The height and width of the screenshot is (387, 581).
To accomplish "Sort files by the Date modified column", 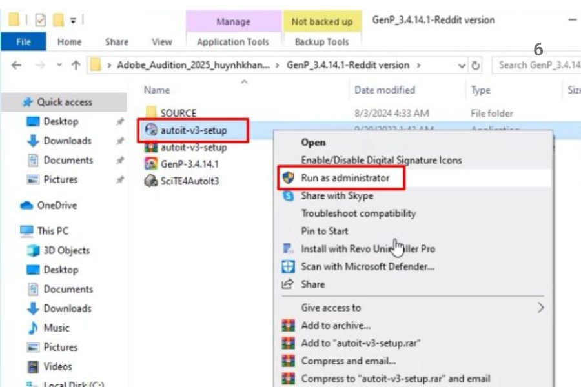I will point(384,90).
